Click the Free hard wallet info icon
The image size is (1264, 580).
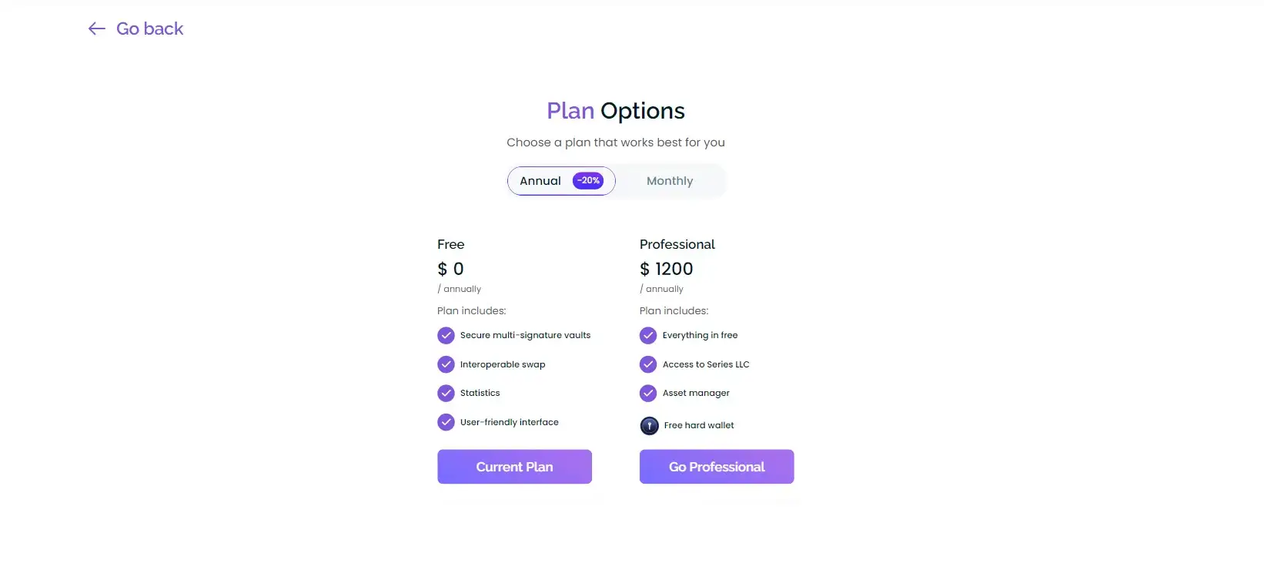point(650,426)
